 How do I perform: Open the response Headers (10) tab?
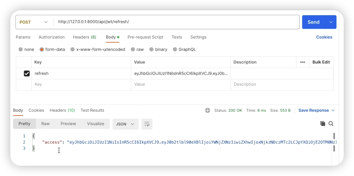[62, 110]
